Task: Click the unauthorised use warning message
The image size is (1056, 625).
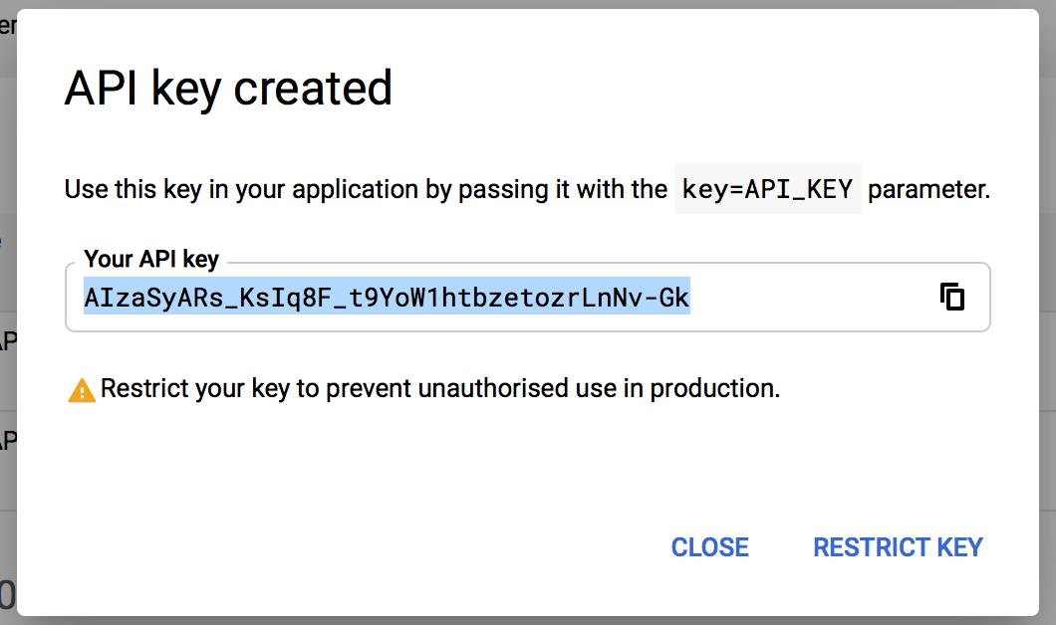Action: point(439,388)
